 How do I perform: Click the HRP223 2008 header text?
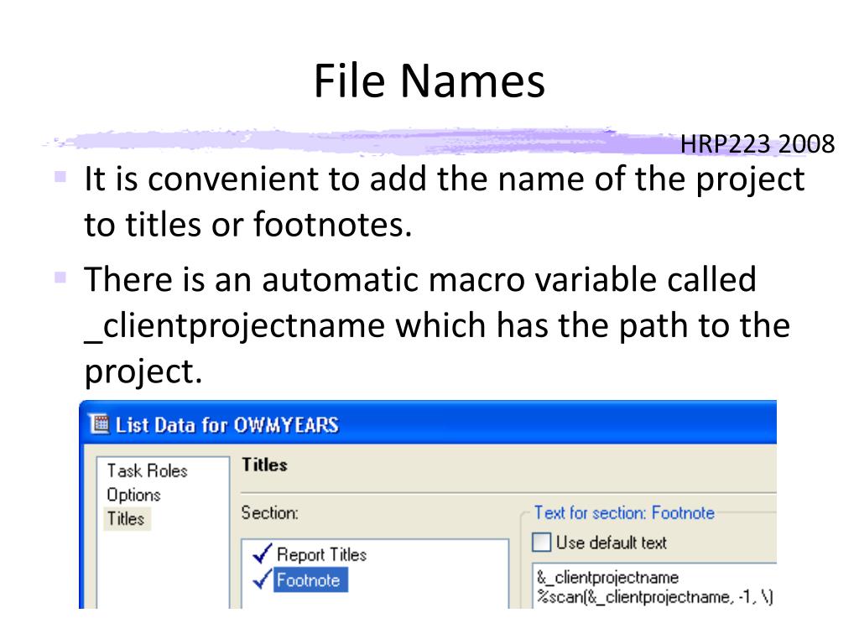tap(757, 144)
